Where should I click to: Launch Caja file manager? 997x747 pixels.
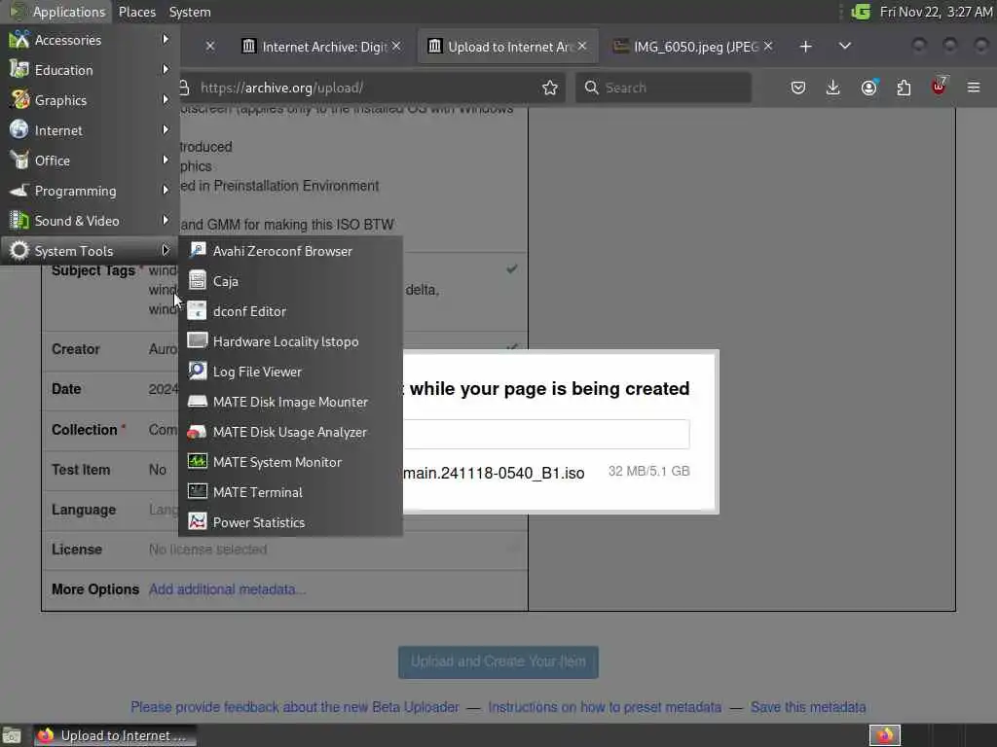(x=290, y=281)
